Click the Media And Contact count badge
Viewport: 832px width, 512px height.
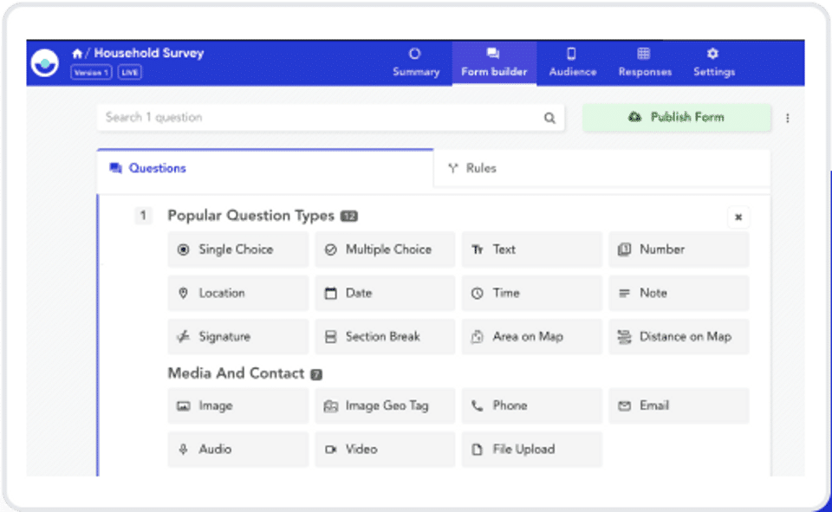click(316, 374)
